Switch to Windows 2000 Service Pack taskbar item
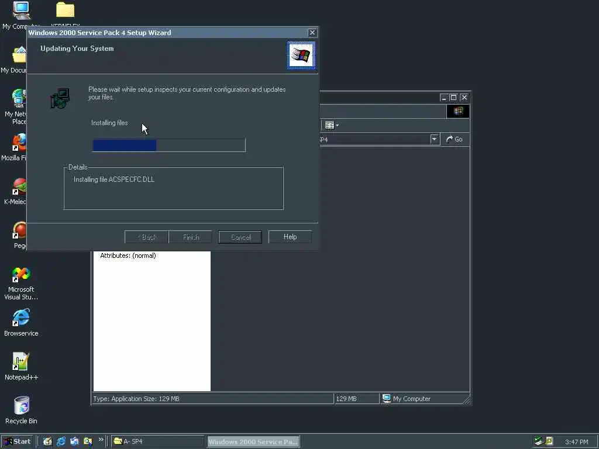The height and width of the screenshot is (449, 599). coord(253,442)
